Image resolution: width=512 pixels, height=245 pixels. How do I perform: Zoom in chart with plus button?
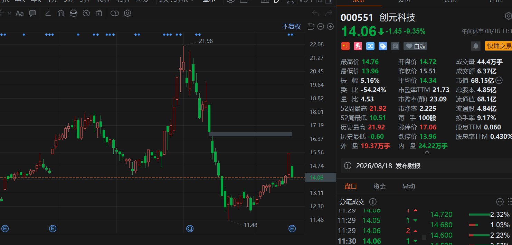[x=330, y=27]
